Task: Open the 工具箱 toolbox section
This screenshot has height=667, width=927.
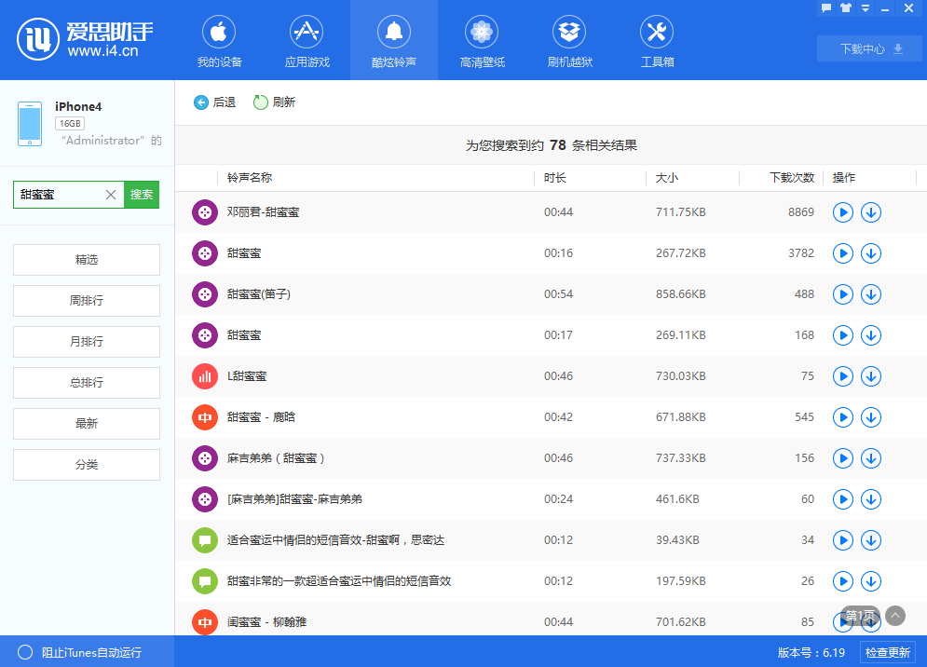Action: pyautogui.click(x=657, y=42)
